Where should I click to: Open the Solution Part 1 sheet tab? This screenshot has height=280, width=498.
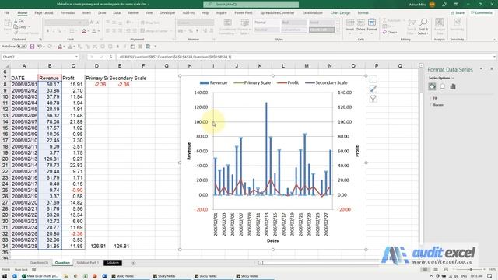(88, 263)
